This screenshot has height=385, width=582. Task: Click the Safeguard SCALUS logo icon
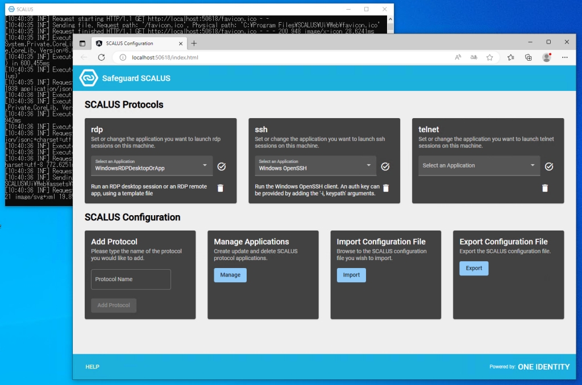[89, 78]
